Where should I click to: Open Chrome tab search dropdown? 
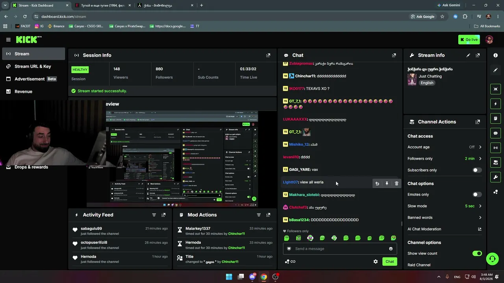point(5,6)
